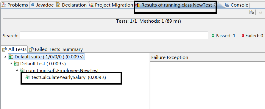Click the Default suite passed icon
Image resolution: width=265 pixels, height=109 pixels.
11,57
